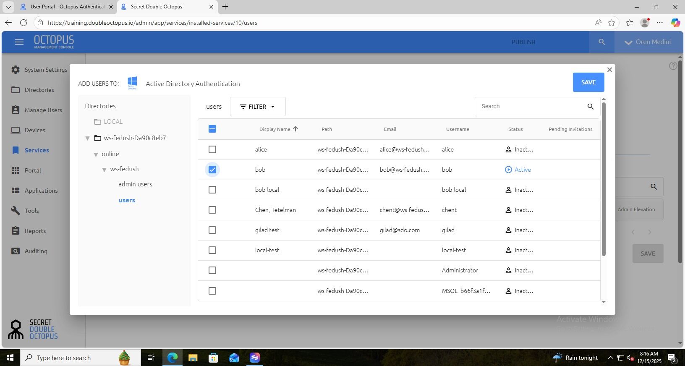This screenshot has width=685, height=366.
Task: Click the magnifier icon in blue header
Action: click(x=602, y=42)
